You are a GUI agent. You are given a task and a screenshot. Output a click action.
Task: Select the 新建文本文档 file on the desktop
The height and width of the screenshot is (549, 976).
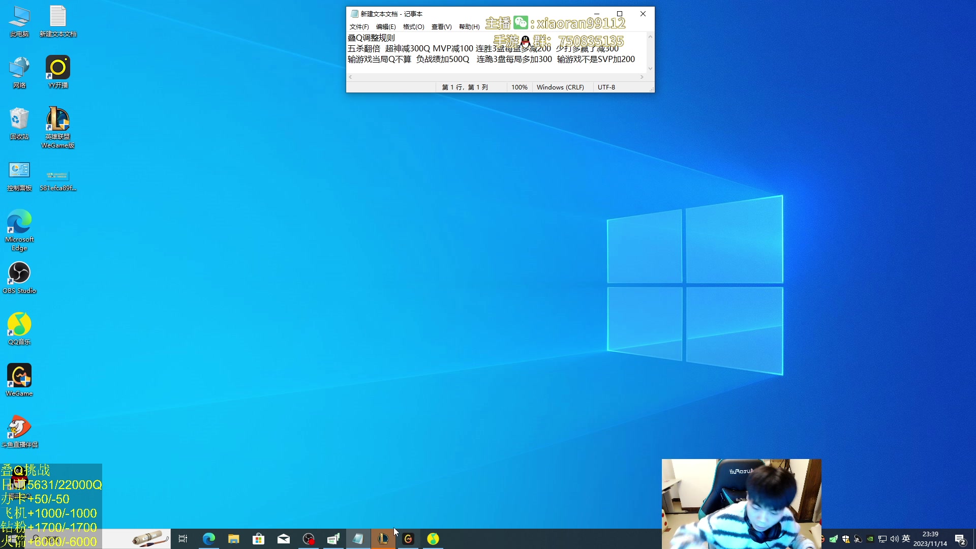(x=58, y=21)
